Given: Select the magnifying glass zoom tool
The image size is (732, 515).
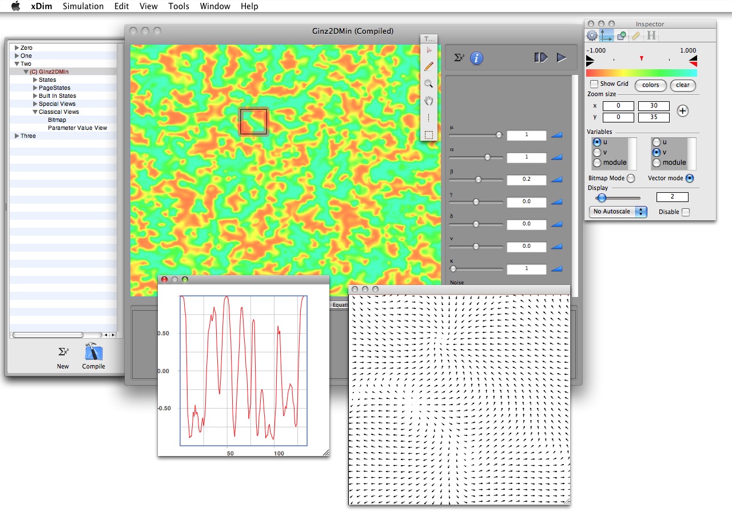Looking at the screenshot, I should tap(428, 84).
